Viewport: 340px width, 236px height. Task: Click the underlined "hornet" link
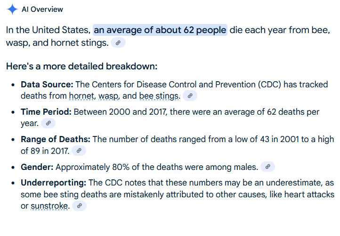click(x=81, y=96)
